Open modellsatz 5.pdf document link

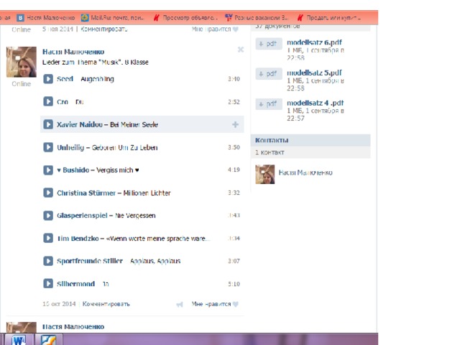pos(314,73)
